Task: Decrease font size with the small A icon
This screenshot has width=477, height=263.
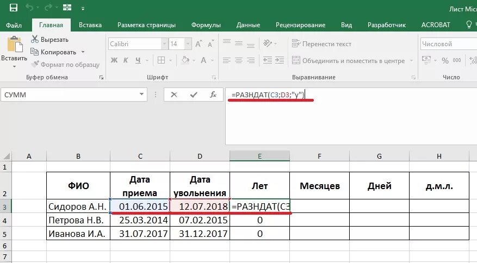Action: (x=210, y=44)
